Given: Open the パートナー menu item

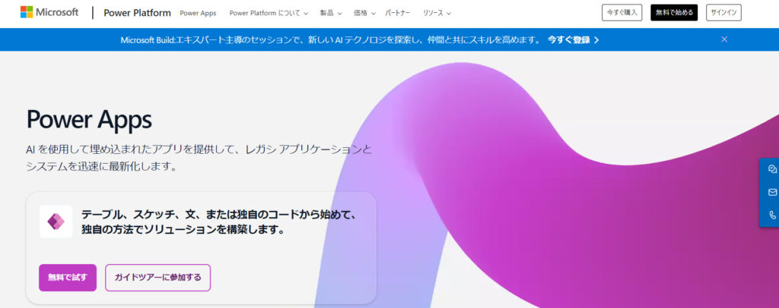Looking at the screenshot, I should (x=399, y=13).
